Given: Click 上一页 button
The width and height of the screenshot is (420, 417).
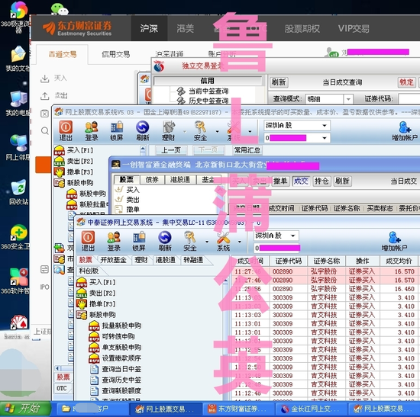Looking at the screenshot, I should (171, 150).
